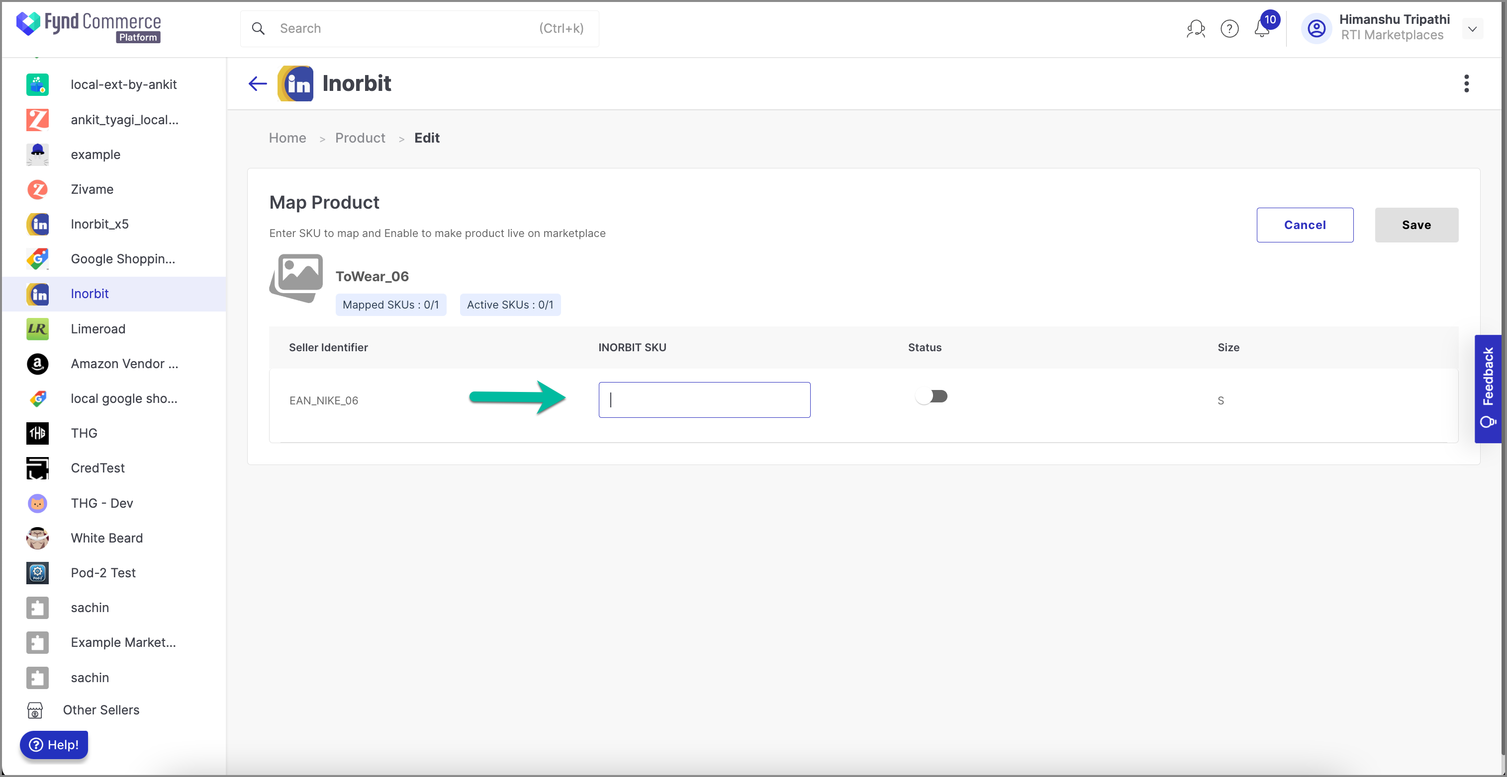The height and width of the screenshot is (777, 1507).
Task: Click the Inorbit_x5 icon in the sidebar
Action: tap(37, 225)
